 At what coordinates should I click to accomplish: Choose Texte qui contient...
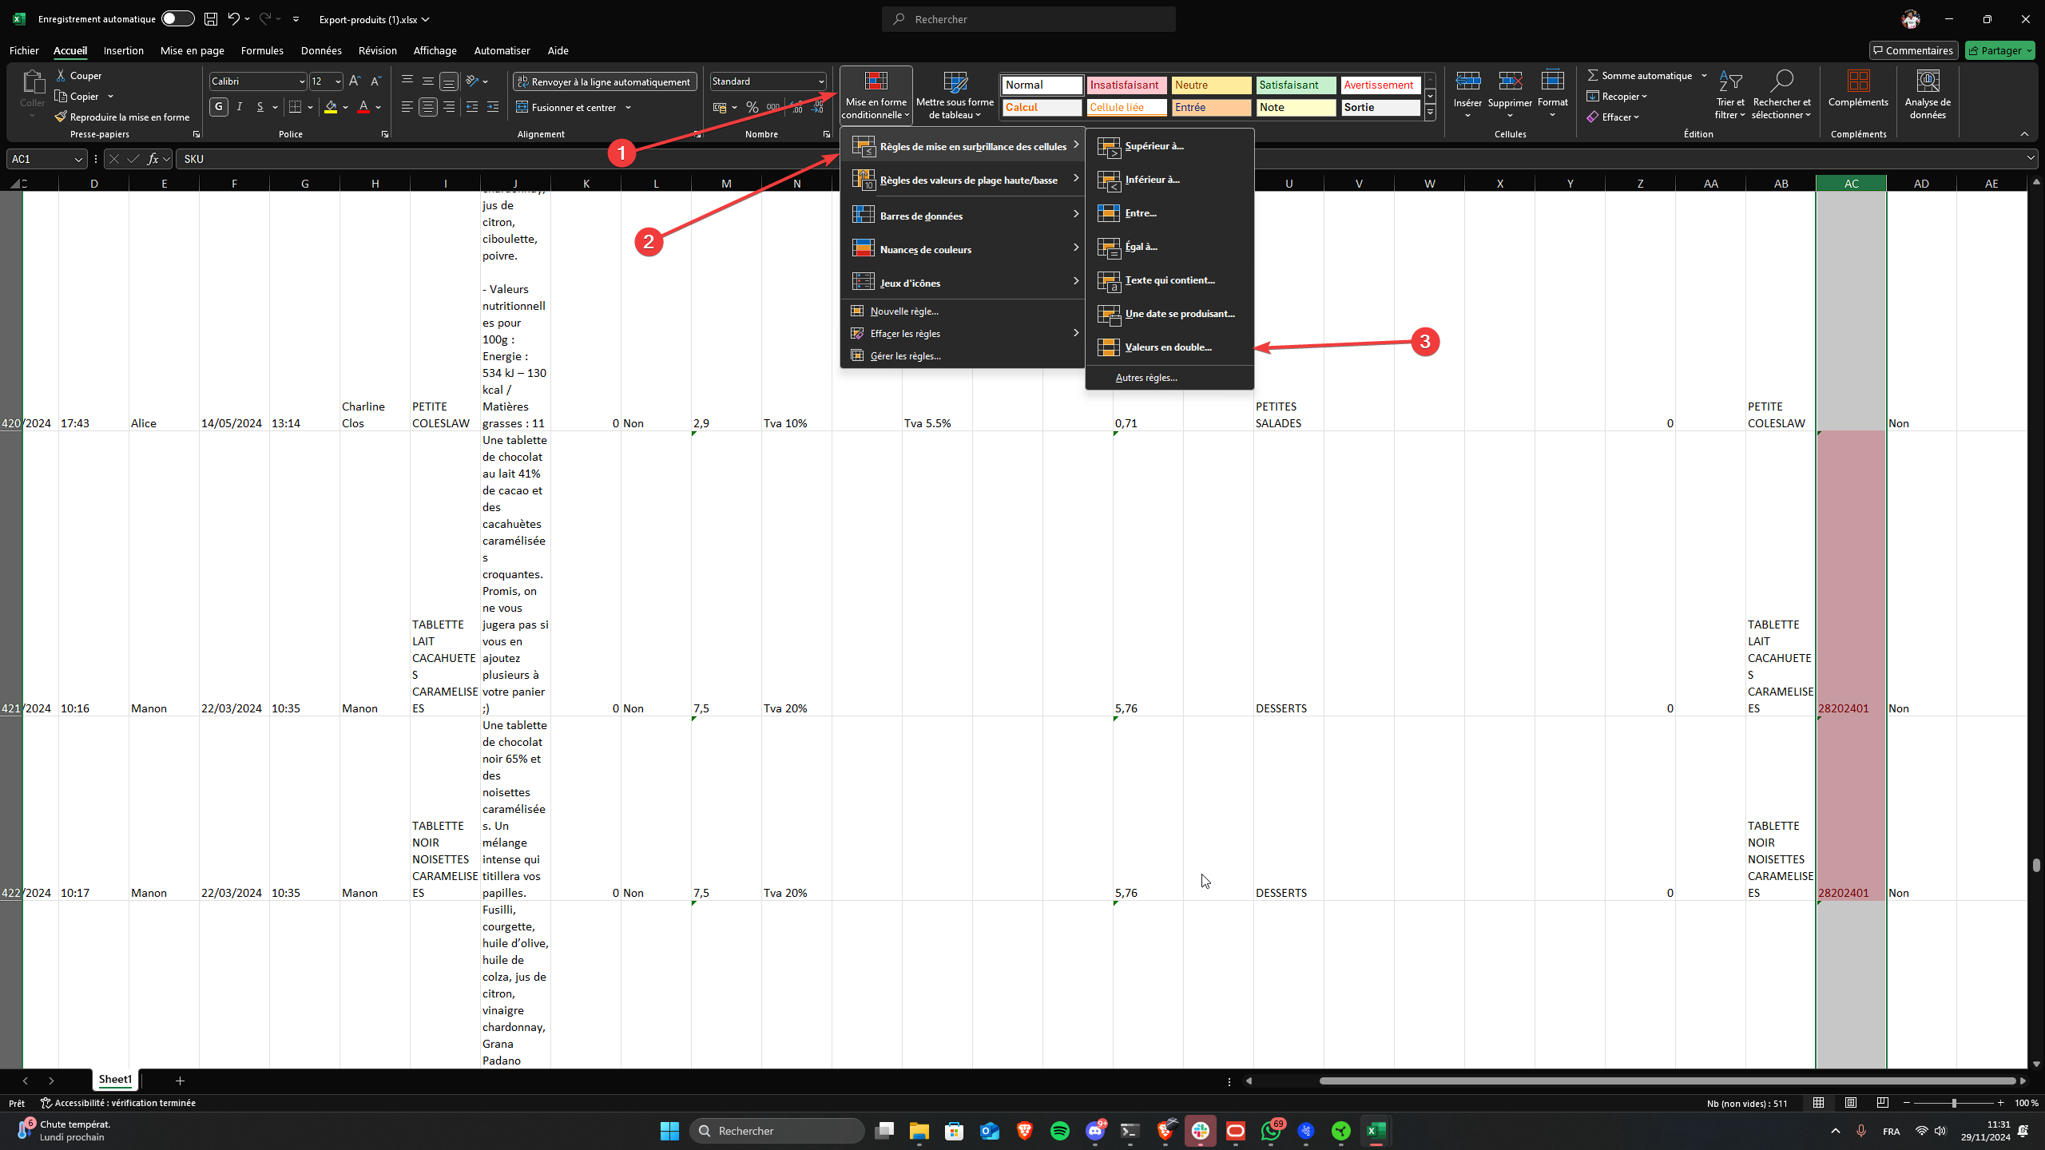click(x=1169, y=280)
